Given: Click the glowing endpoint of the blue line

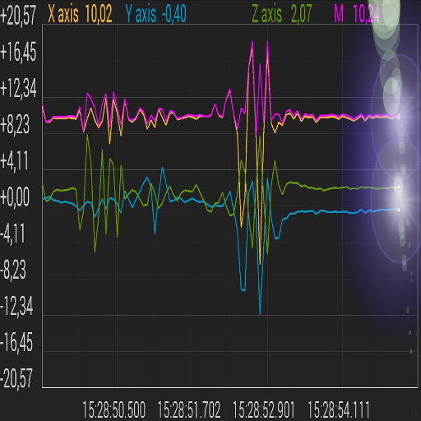Looking at the screenshot, I should pyautogui.click(x=399, y=210).
